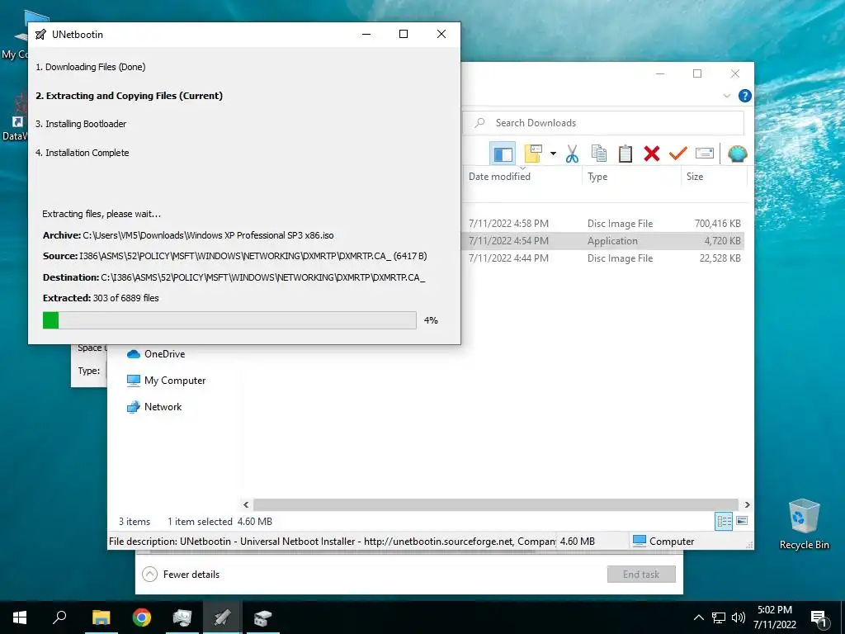
Task: Click the Destination path line in UNetbootin
Action: coord(234,277)
